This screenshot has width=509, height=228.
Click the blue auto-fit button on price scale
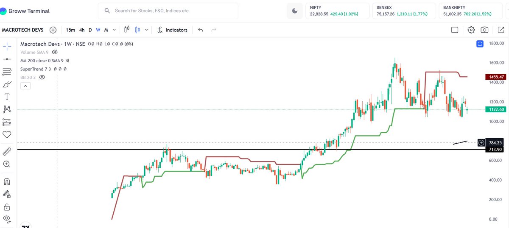(480, 44)
